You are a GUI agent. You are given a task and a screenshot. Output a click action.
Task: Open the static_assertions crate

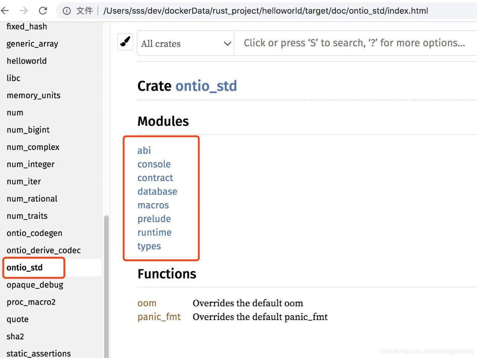(x=39, y=353)
